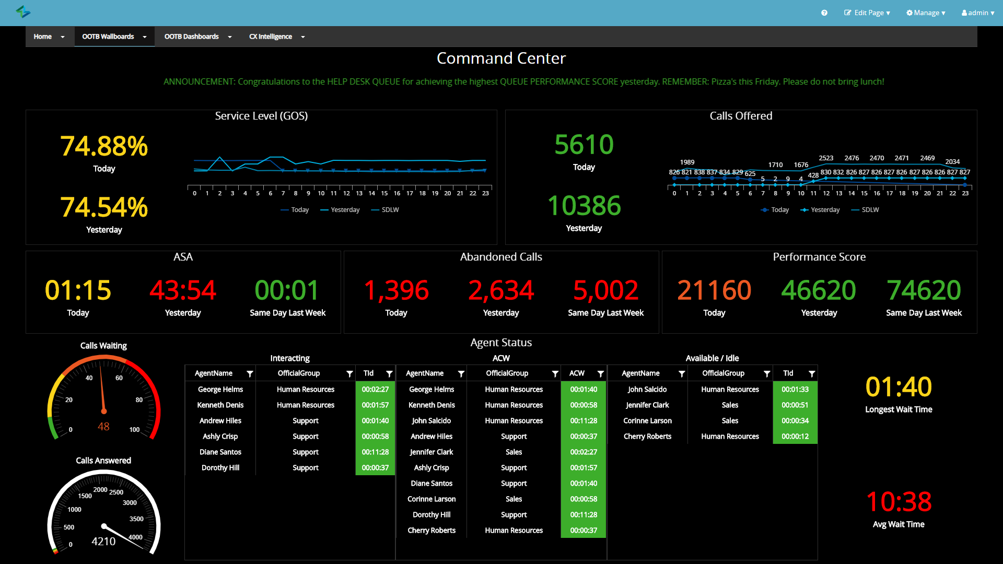Click the TId filter in the Available/Idle table
The width and height of the screenshot is (1003, 564).
tap(812, 373)
